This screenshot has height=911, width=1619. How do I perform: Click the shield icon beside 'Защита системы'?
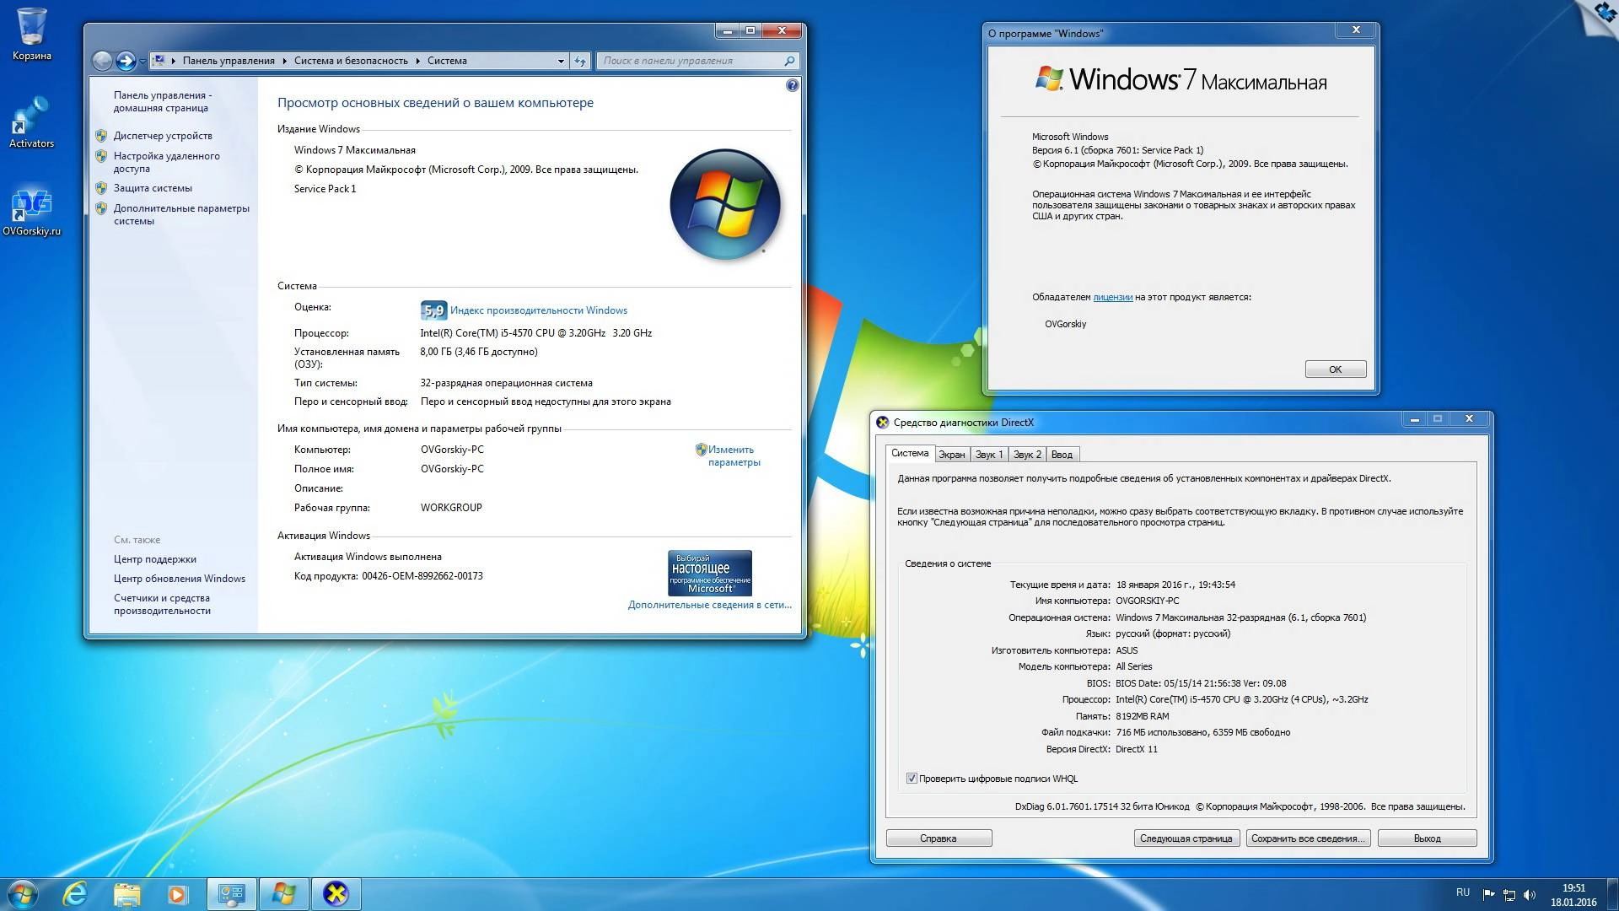tap(101, 188)
